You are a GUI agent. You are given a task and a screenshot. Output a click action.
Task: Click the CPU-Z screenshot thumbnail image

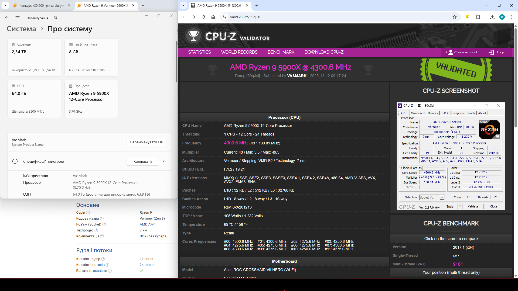point(451,156)
